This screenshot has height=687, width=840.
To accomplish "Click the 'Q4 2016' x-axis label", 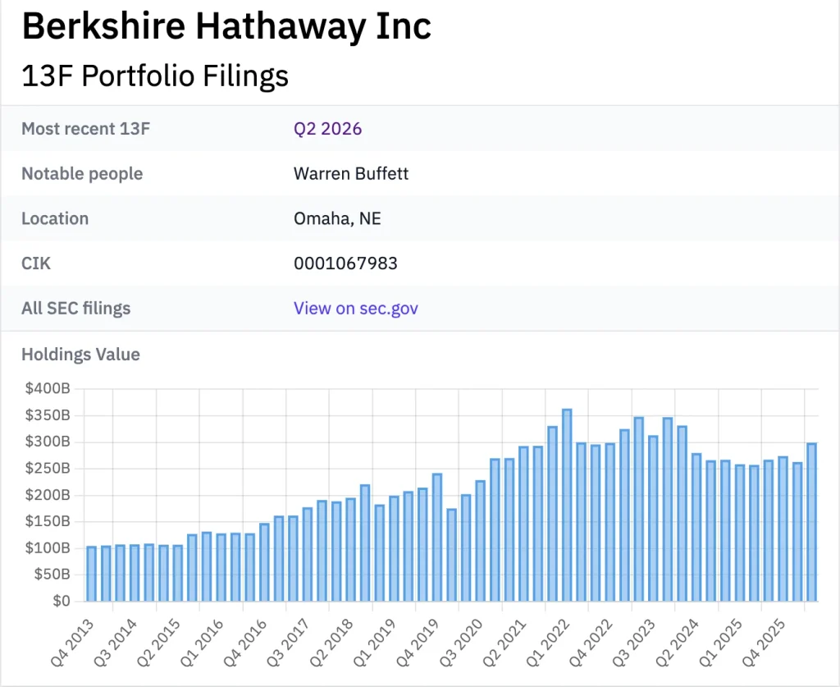I will click(246, 643).
